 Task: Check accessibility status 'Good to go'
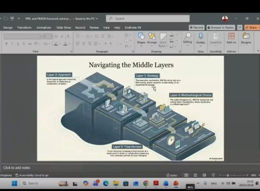32,175
